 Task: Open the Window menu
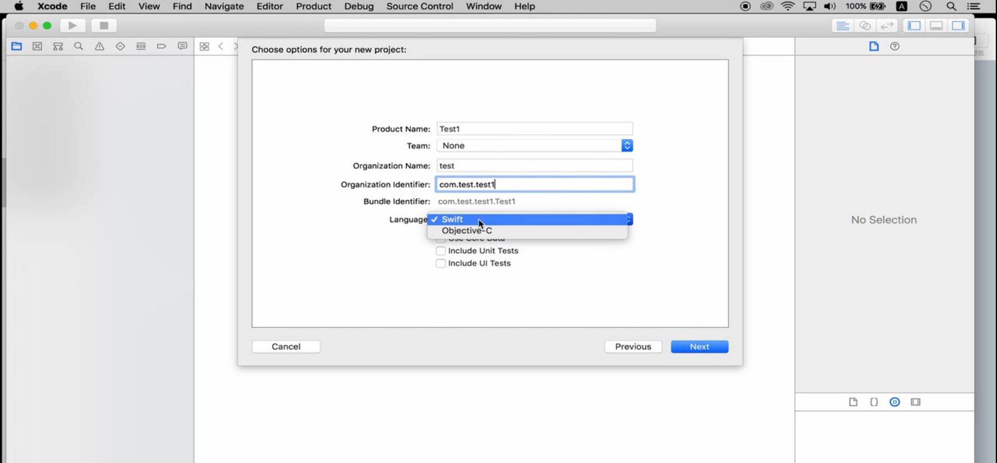coord(484,6)
